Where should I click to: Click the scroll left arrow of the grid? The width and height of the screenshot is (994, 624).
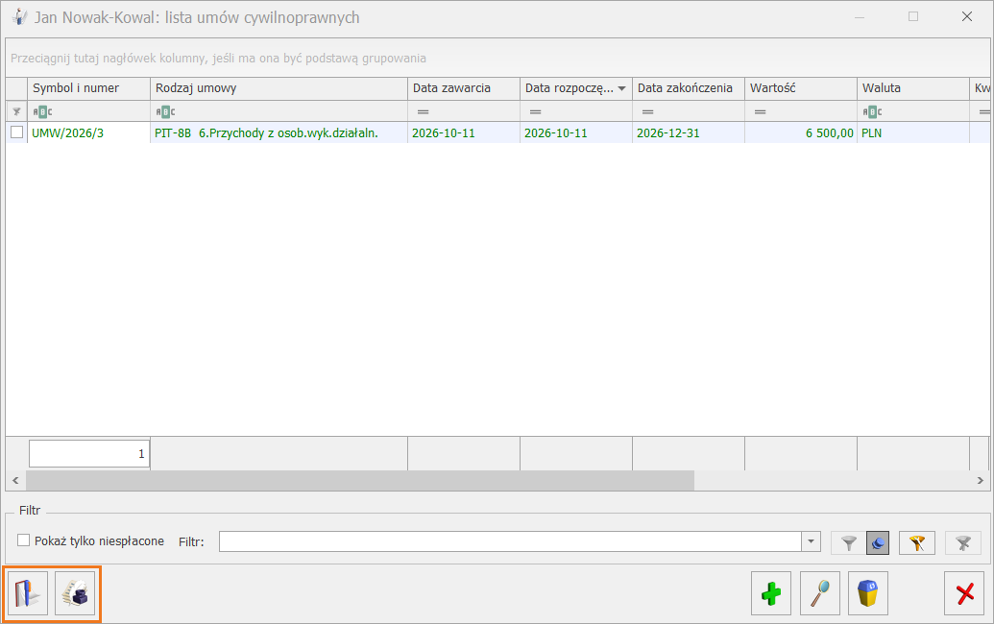15,481
